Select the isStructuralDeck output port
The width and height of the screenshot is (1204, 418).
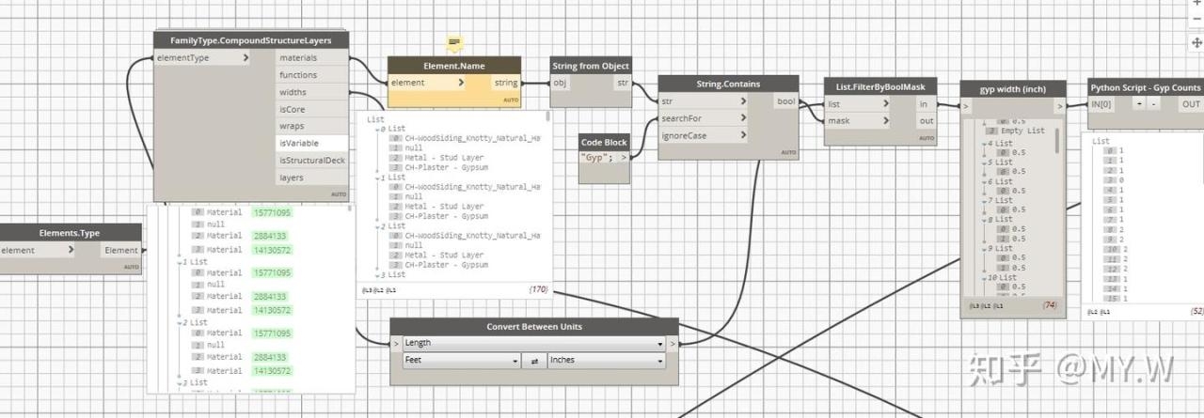click(311, 160)
